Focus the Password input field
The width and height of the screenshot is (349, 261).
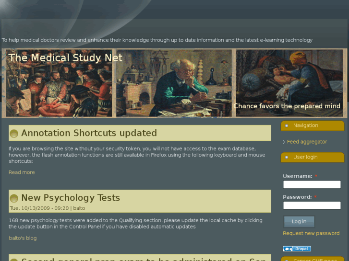[312, 205]
